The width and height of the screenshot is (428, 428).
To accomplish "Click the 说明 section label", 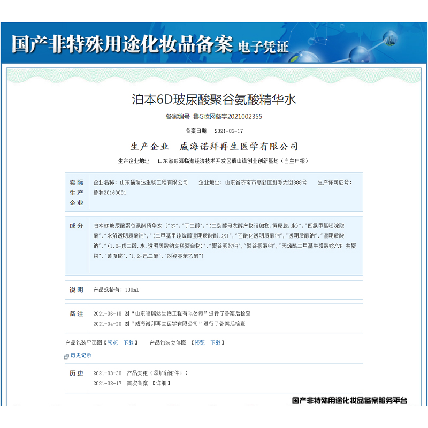I will [76, 290].
